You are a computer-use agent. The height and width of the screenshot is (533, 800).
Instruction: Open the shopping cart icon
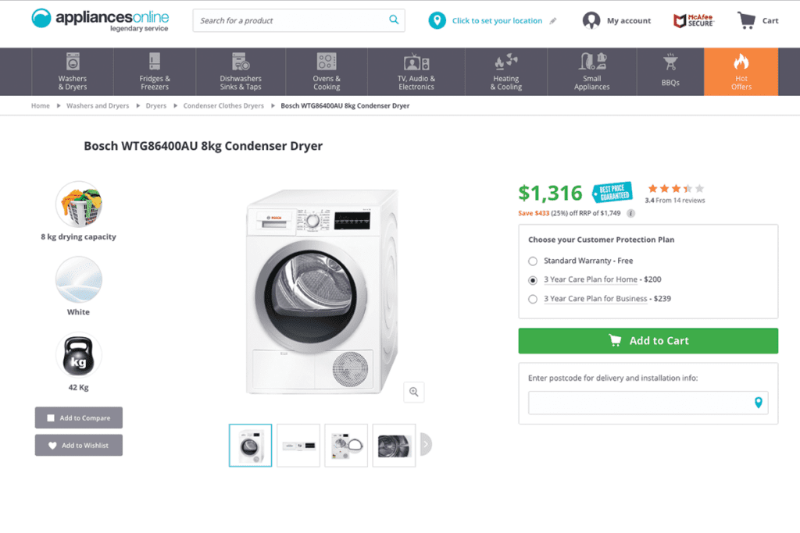coord(746,20)
